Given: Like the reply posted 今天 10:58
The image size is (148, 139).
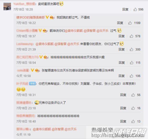Looking at the screenshot, I should click(x=131, y=76).
